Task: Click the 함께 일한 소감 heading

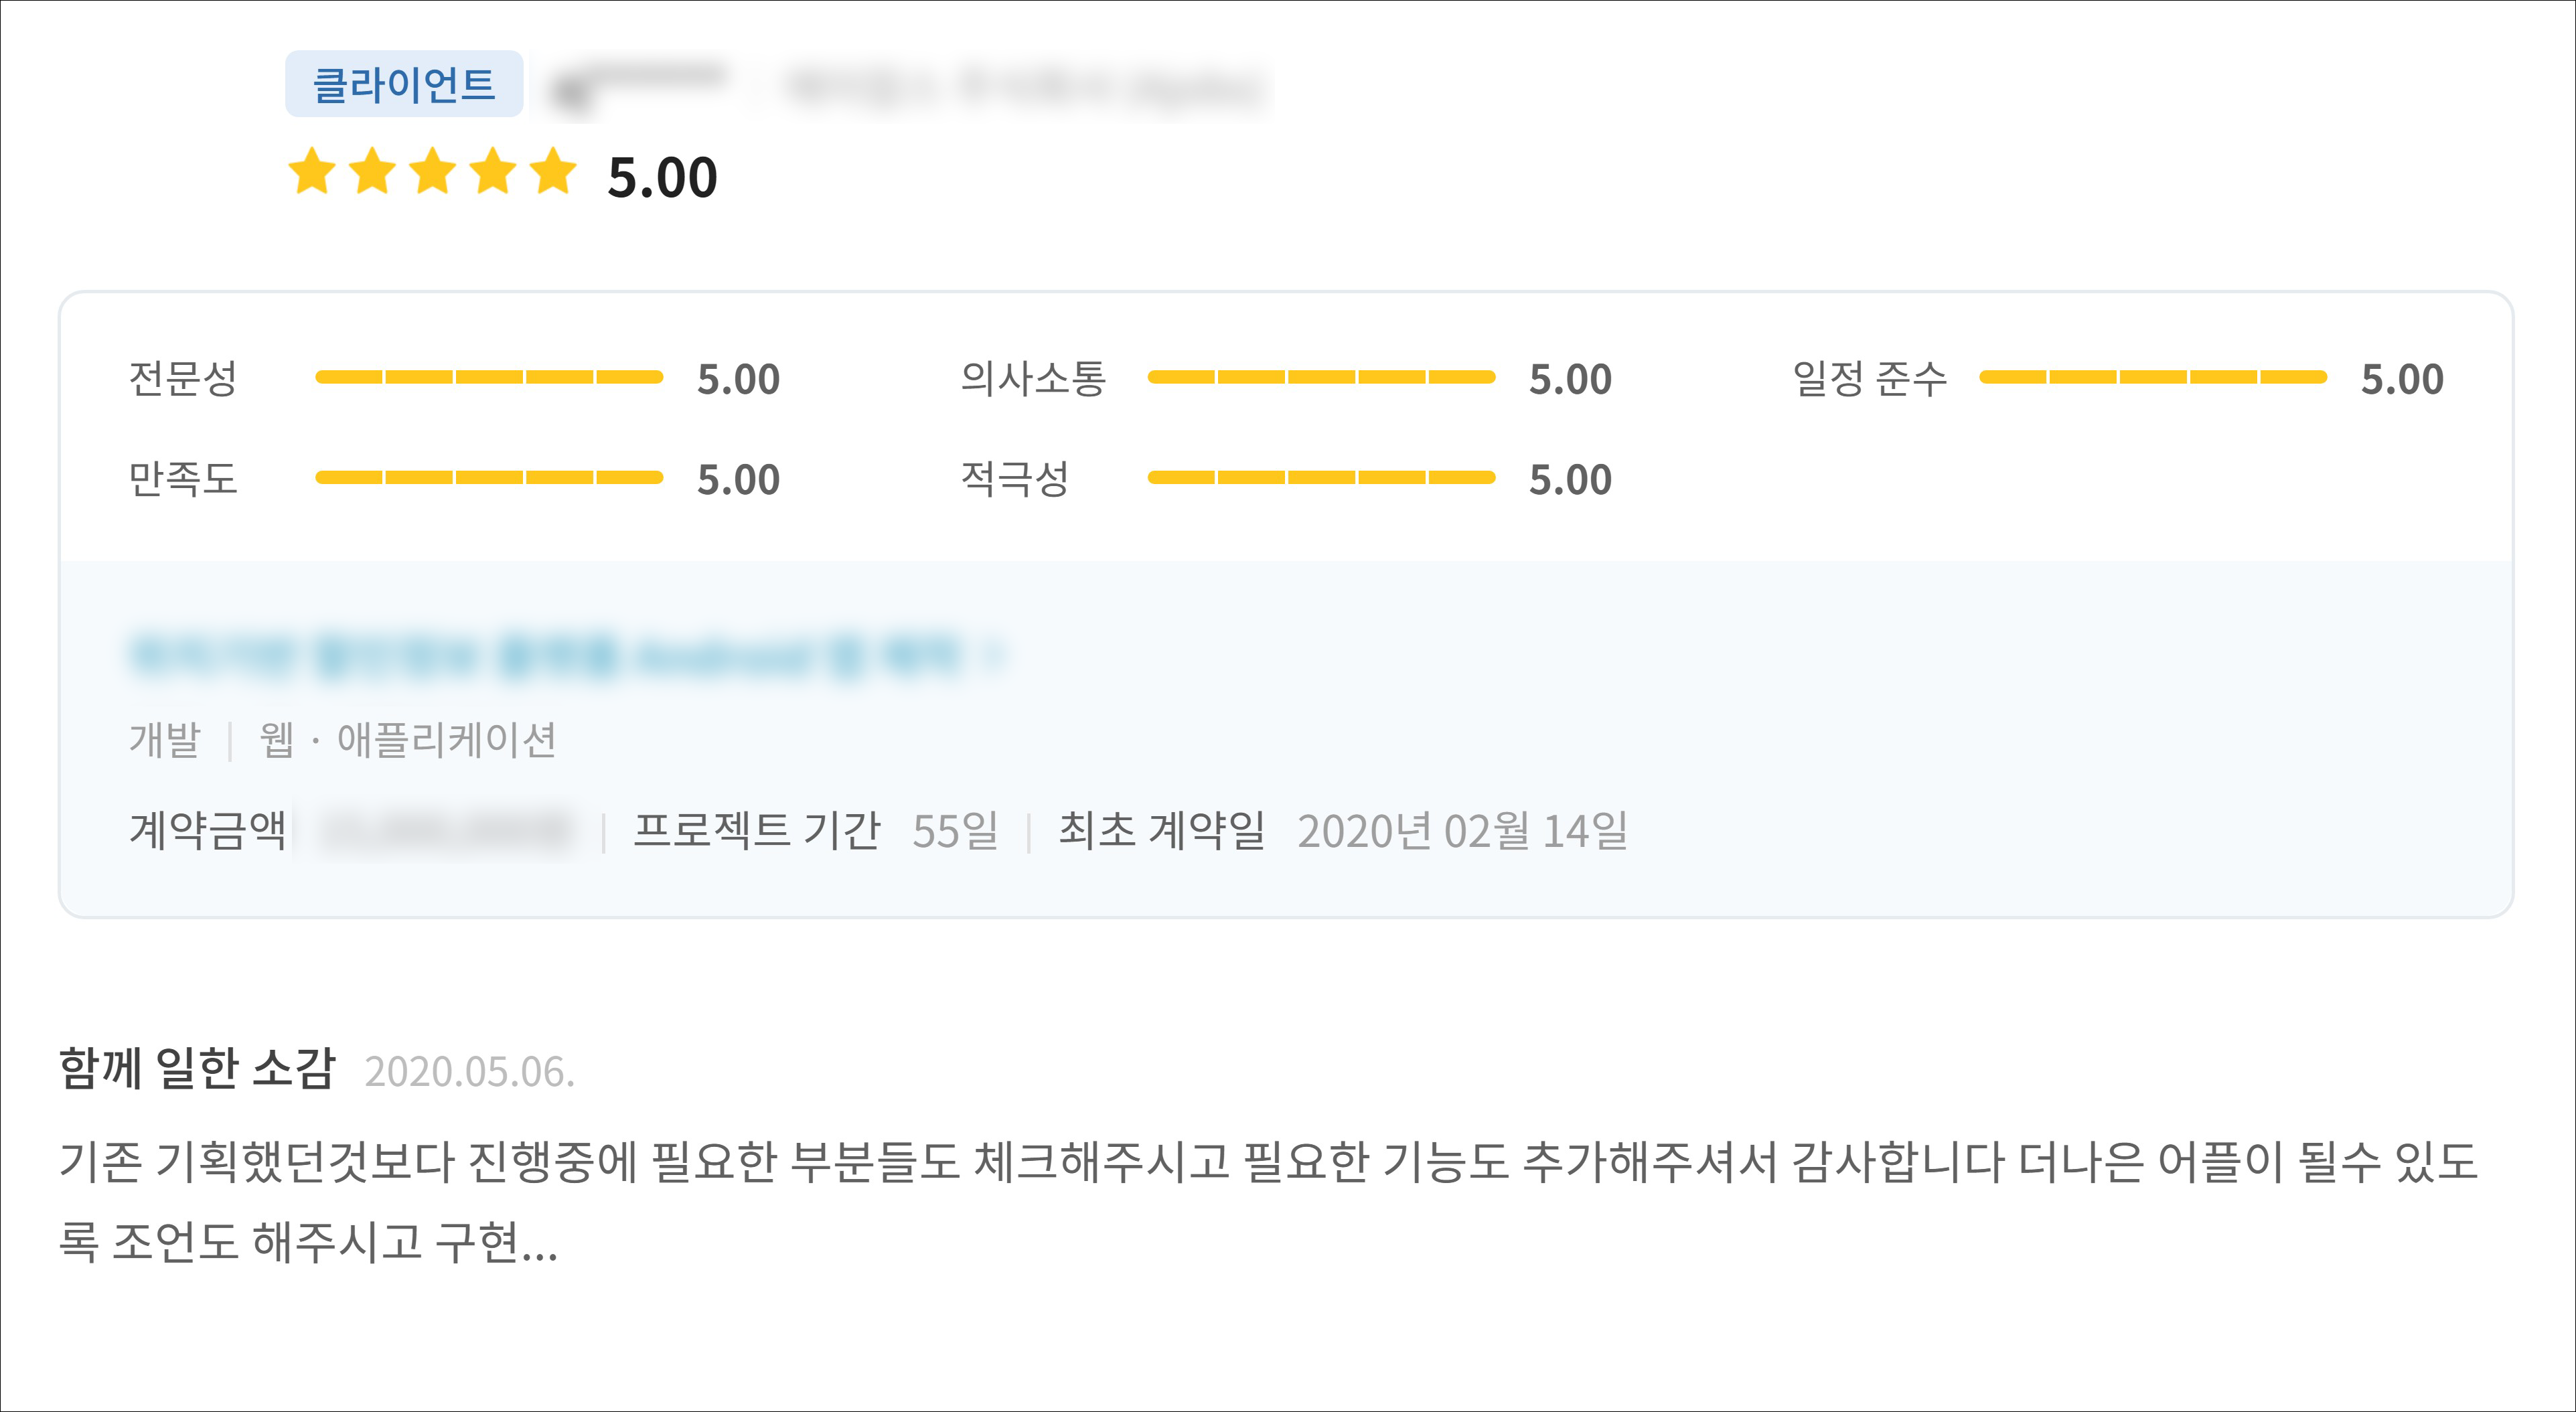Action: tap(197, 1068)
